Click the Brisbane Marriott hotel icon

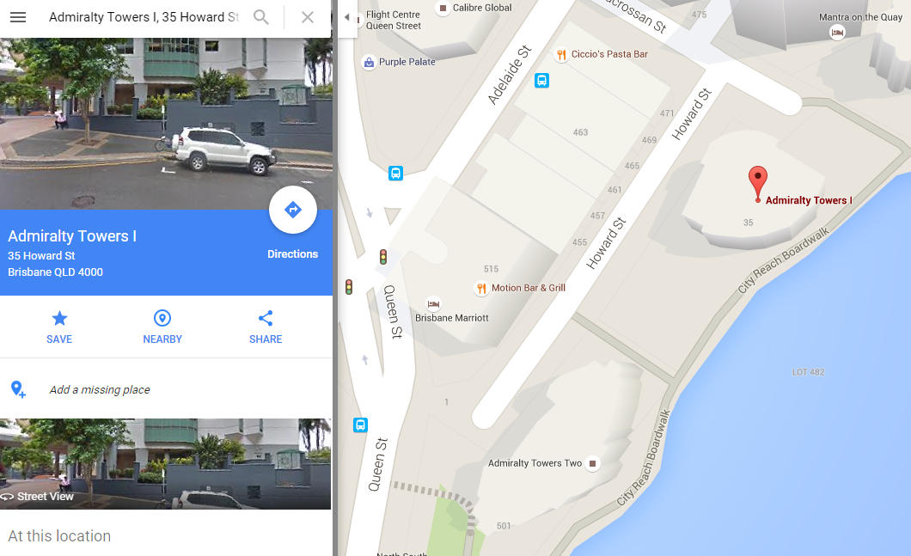point(433,304)
